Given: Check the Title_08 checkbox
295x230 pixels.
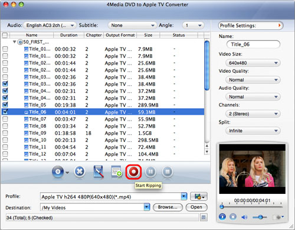Looking at the screenshot, I should pyautogui.click(x=5, y=126).
